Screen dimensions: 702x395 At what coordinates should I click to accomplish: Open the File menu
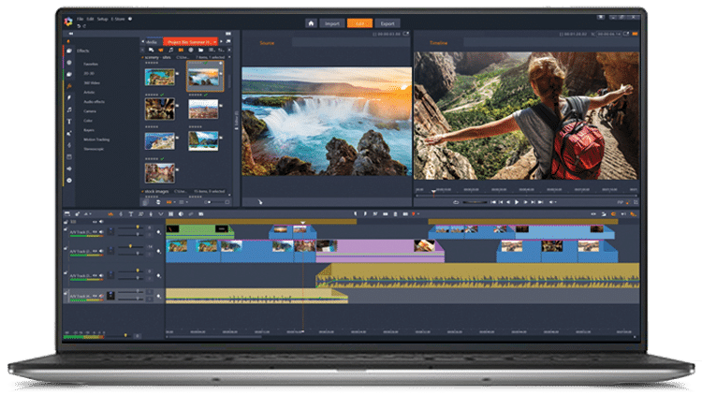click(80, 20)
